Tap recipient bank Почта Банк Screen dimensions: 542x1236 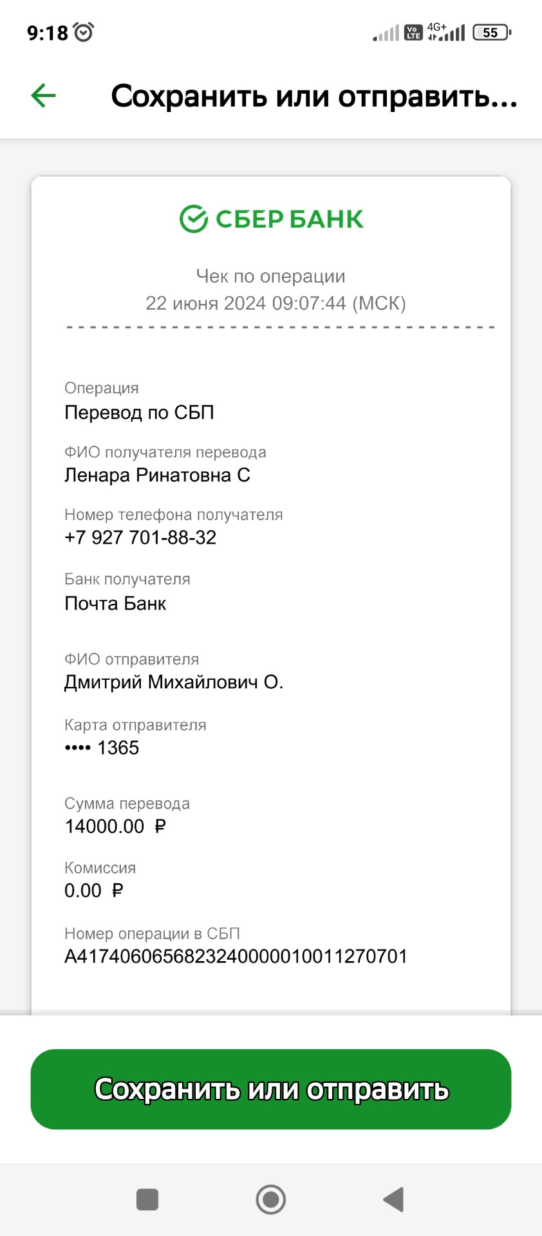point(115,603)
